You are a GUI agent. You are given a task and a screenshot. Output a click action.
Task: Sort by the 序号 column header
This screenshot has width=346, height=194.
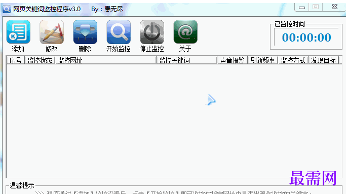15,60
